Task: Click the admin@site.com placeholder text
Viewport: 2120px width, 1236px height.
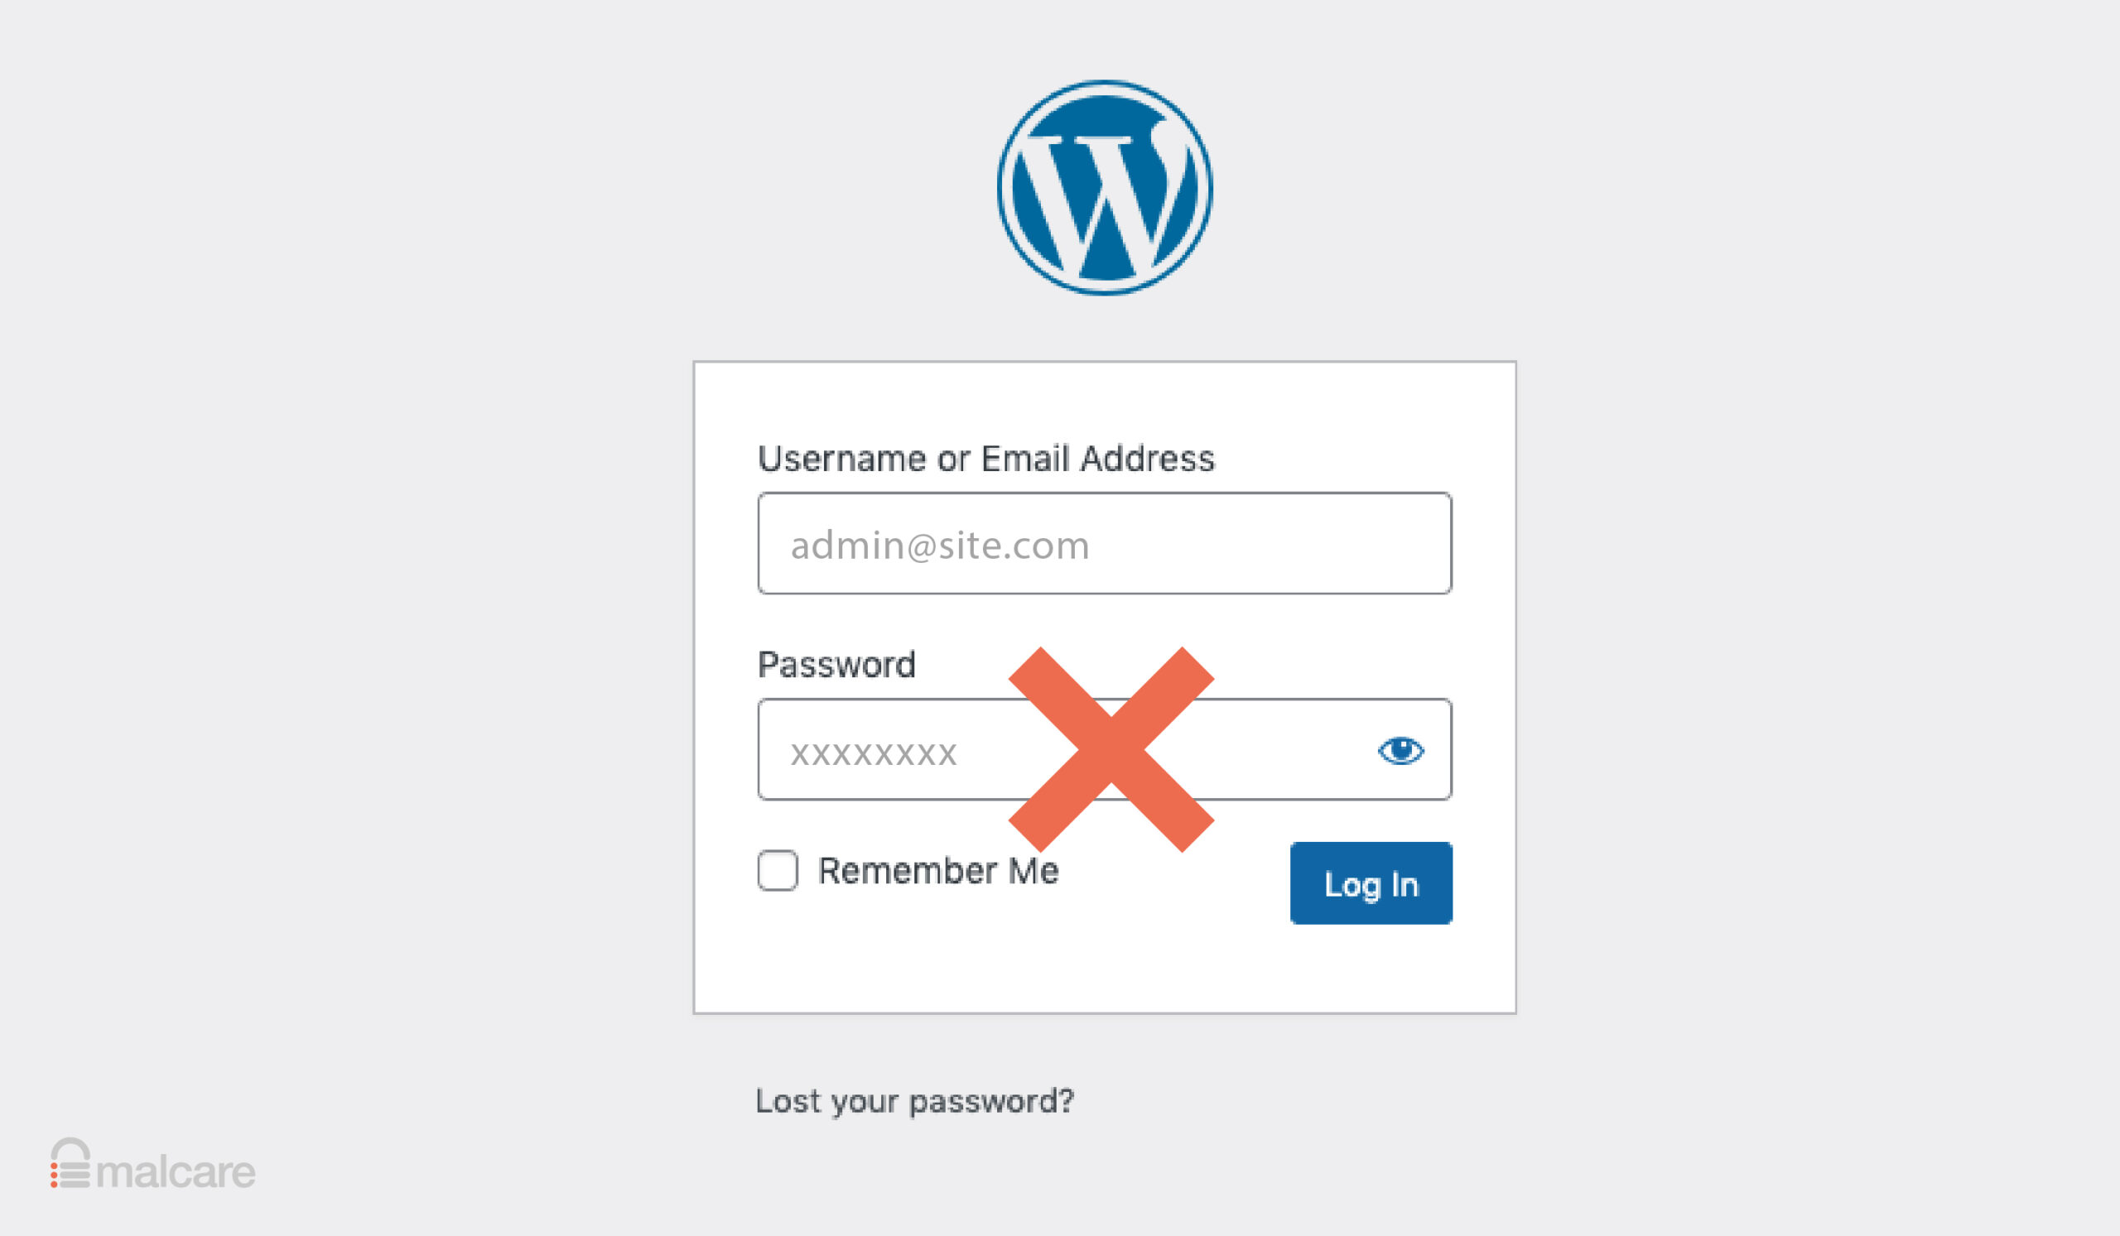Action: point(940,546)
